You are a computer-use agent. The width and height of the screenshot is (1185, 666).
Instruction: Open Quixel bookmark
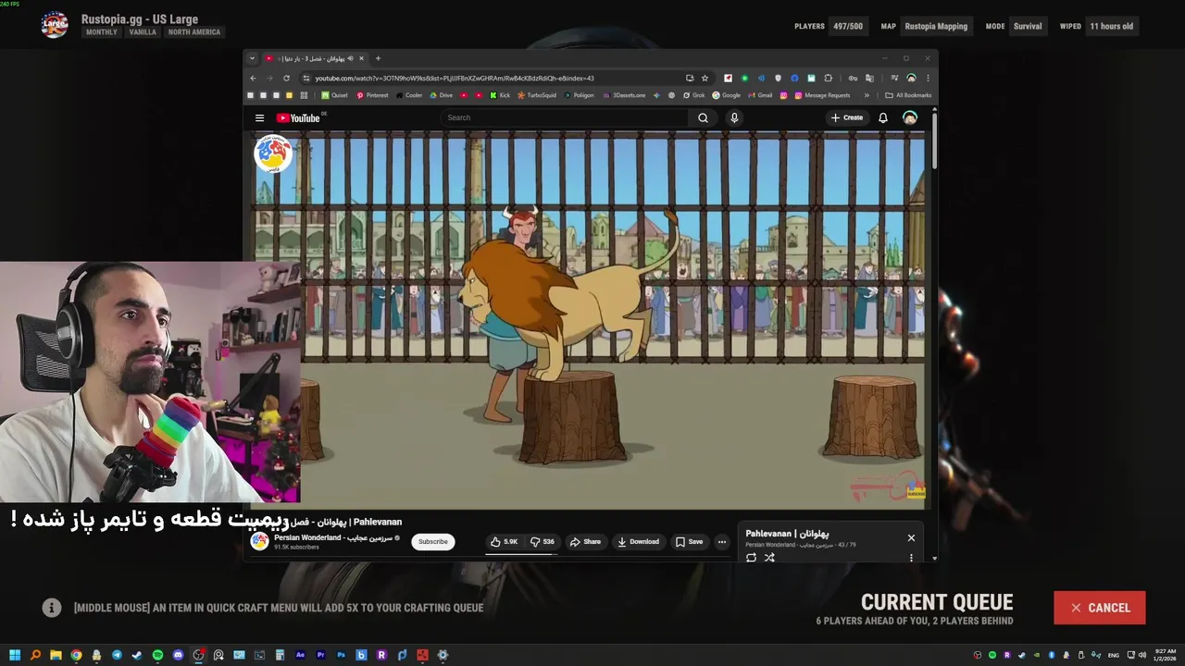(334, 95)
